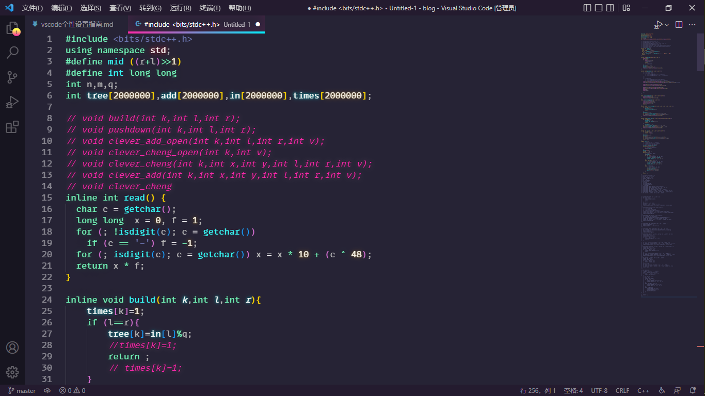Open Customize Layout icon
705x396 pixels.
(x=626, y=8)
